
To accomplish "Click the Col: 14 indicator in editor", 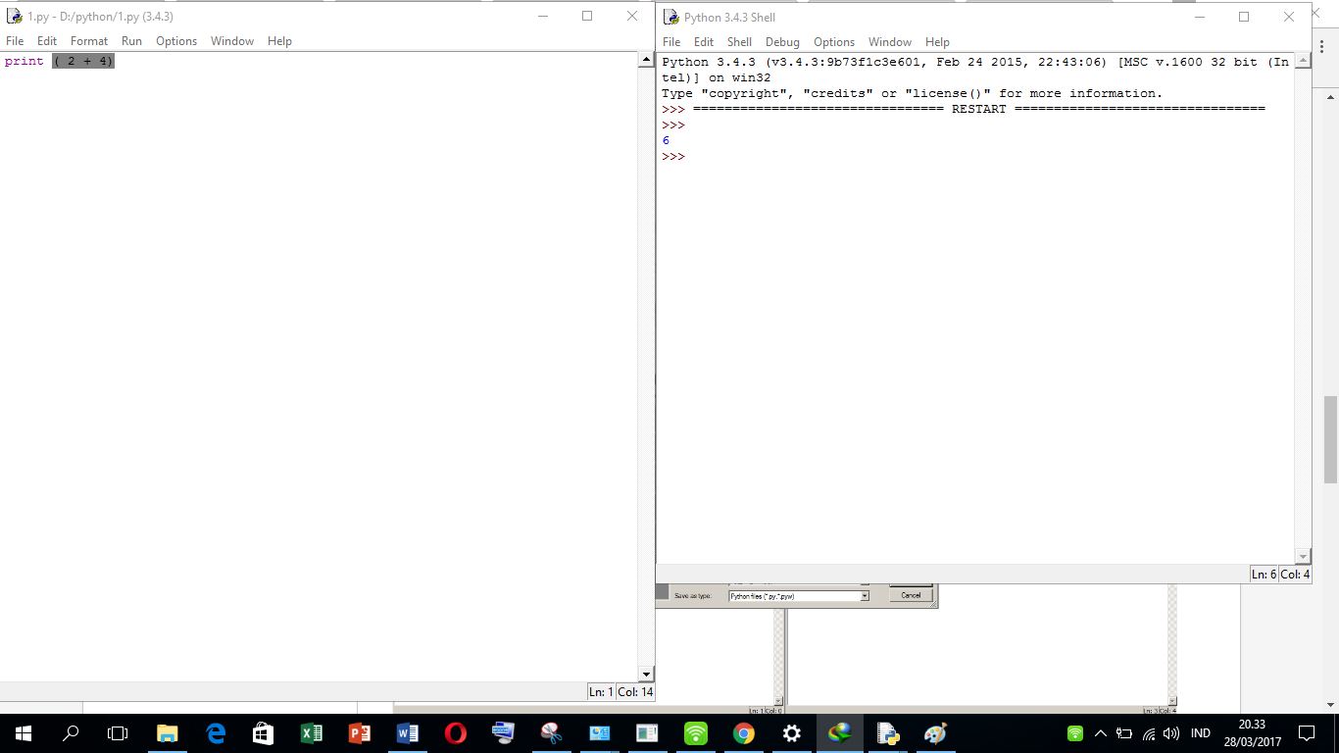I will tap(635, 691).
